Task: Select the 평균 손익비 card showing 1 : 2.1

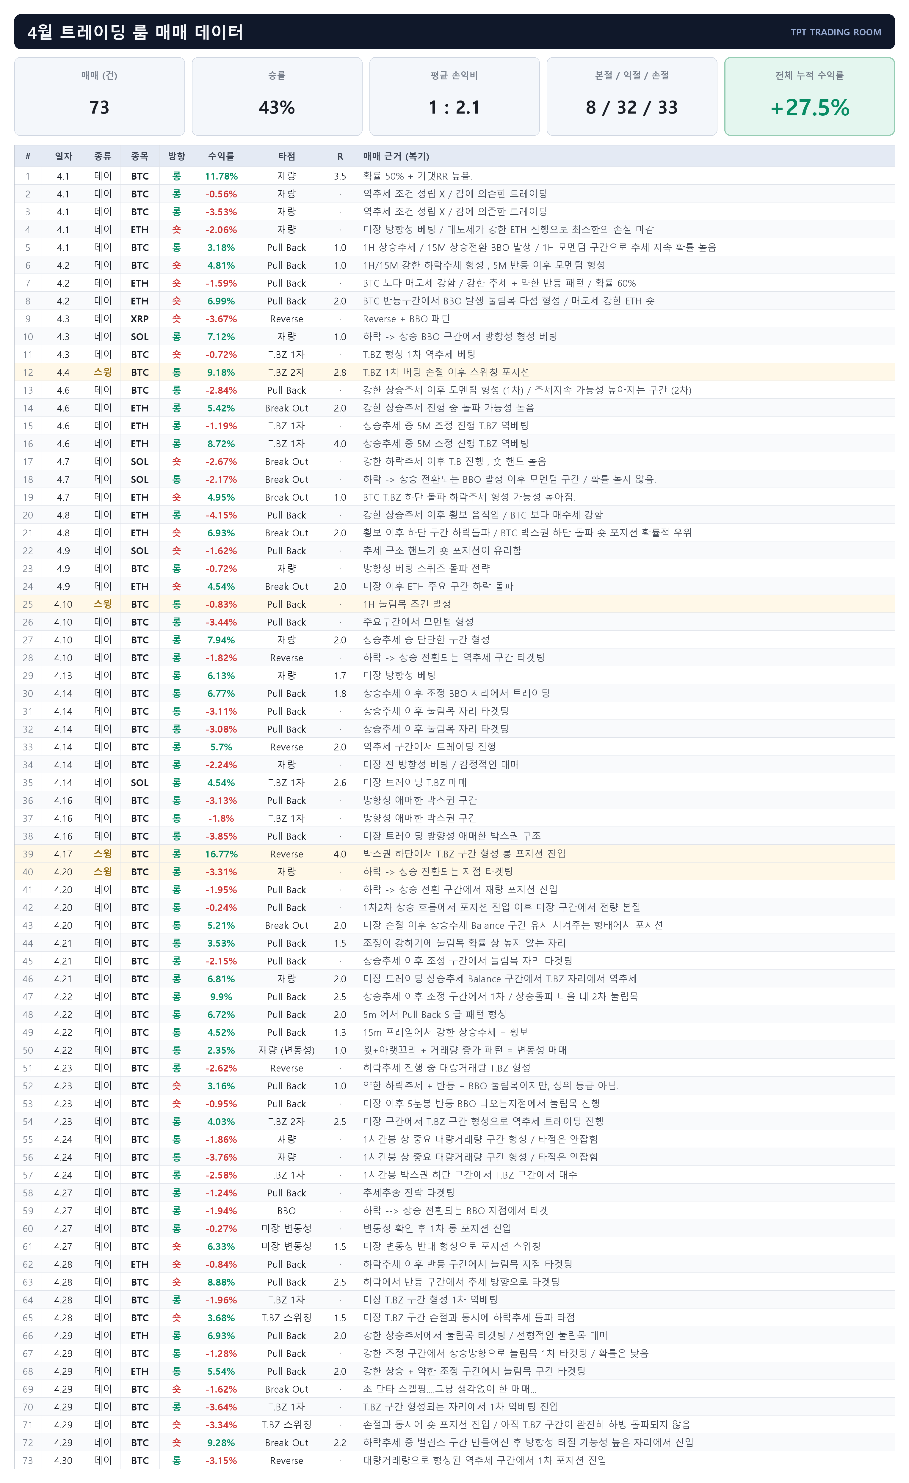Action: 454,96
